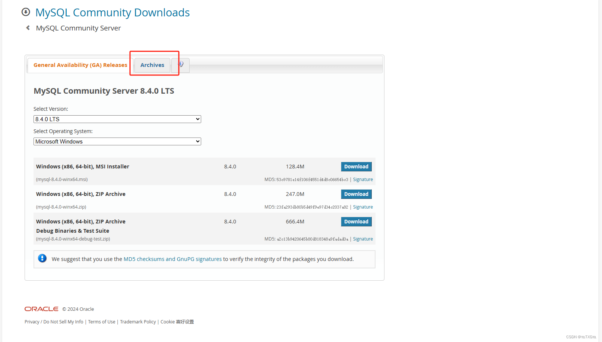Screen dimensions: 602x342
Task: Click the download circle icon beside page title
Action: point(26,12)
